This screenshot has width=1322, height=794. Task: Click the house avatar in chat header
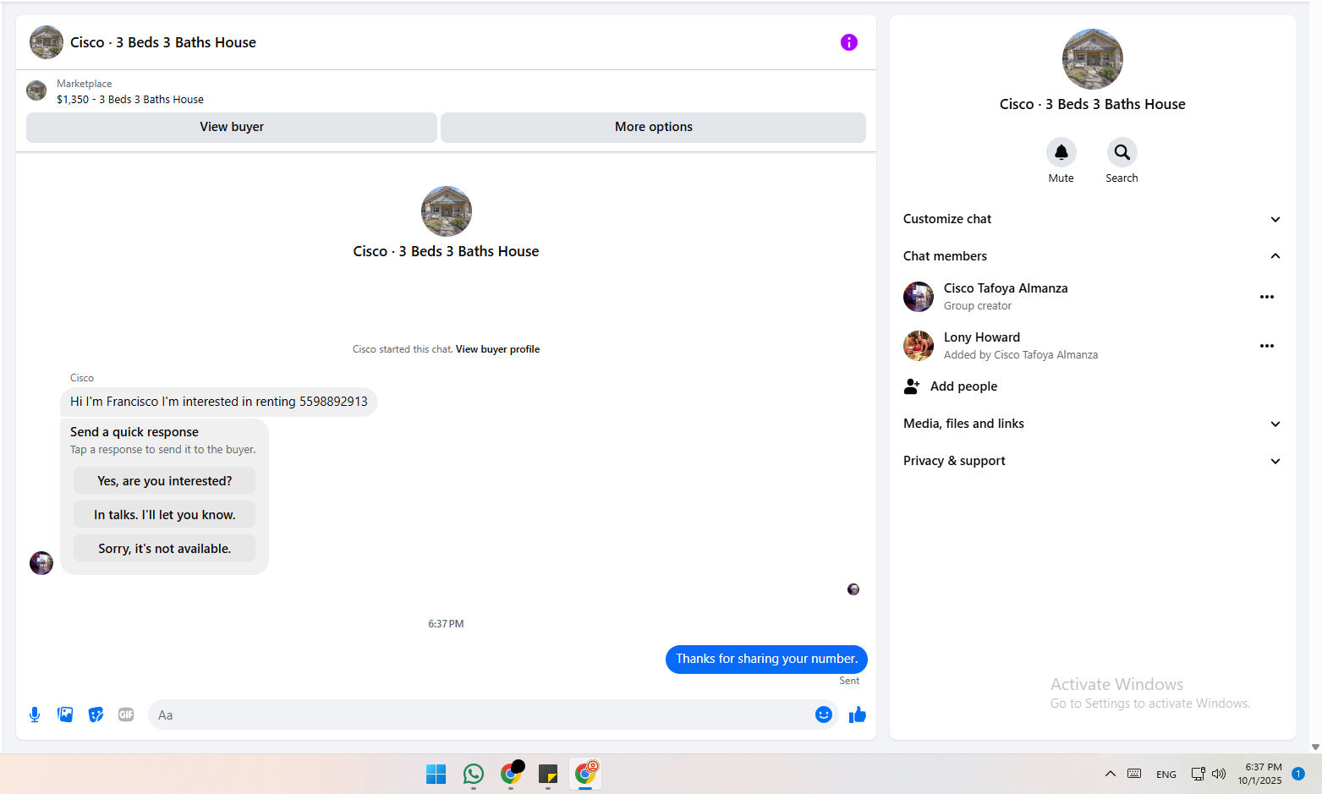(47, 42)
